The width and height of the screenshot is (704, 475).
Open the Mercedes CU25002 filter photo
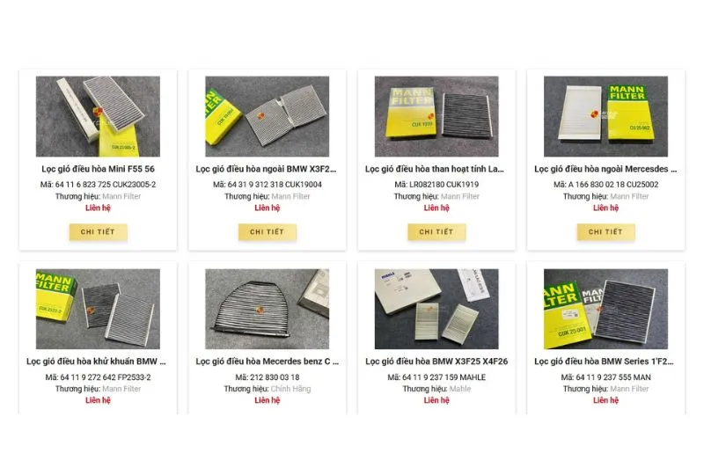click(605, 116)
